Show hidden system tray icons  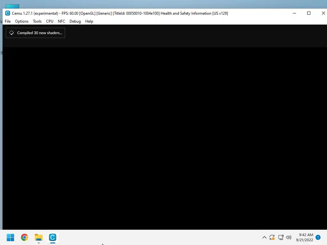pos(264,237)
